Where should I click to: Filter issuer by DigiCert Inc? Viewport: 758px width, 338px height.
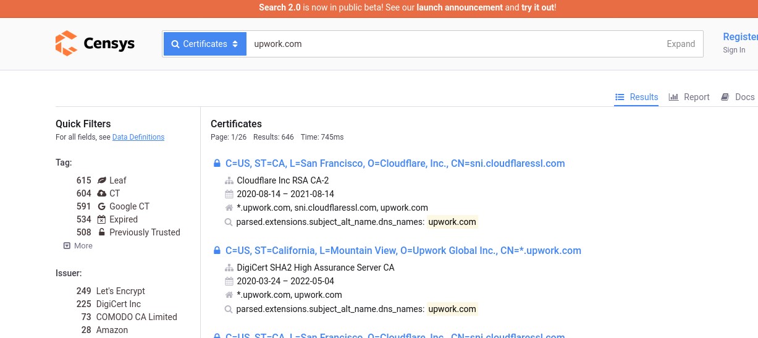(x=118, y=304)
